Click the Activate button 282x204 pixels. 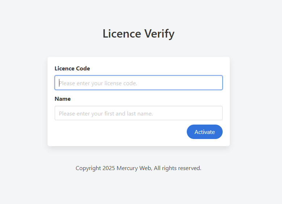pyautogui.click(x=205, y=132)
